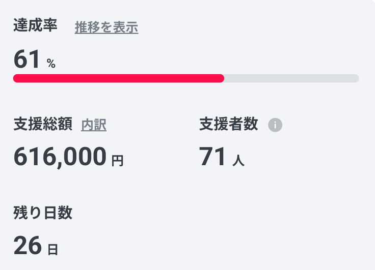Image resolution: width=375 pixels, height=270 pixels.
Task: Open the 推移を表示 link
Action: pos(106,27)
